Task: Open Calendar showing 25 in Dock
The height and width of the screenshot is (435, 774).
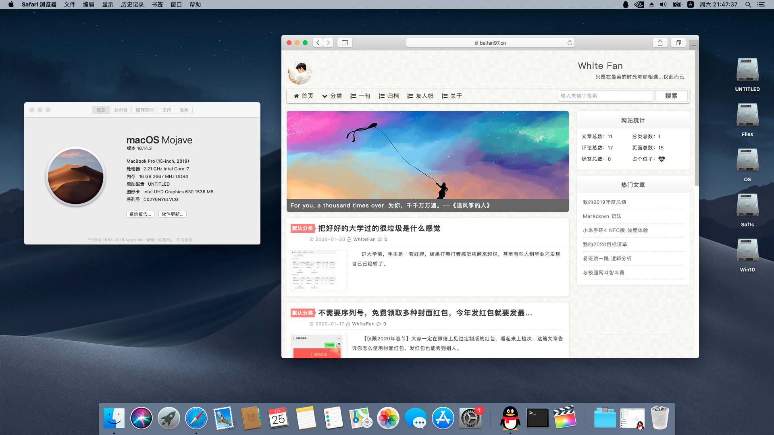Action: (x=279, y=418)
